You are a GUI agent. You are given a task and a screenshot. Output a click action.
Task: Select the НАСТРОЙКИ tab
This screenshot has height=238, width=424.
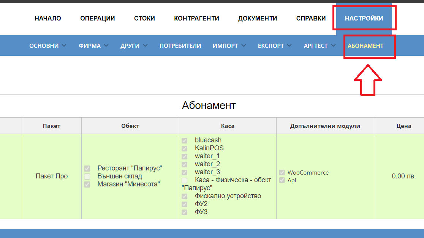(x=364, y=18)
